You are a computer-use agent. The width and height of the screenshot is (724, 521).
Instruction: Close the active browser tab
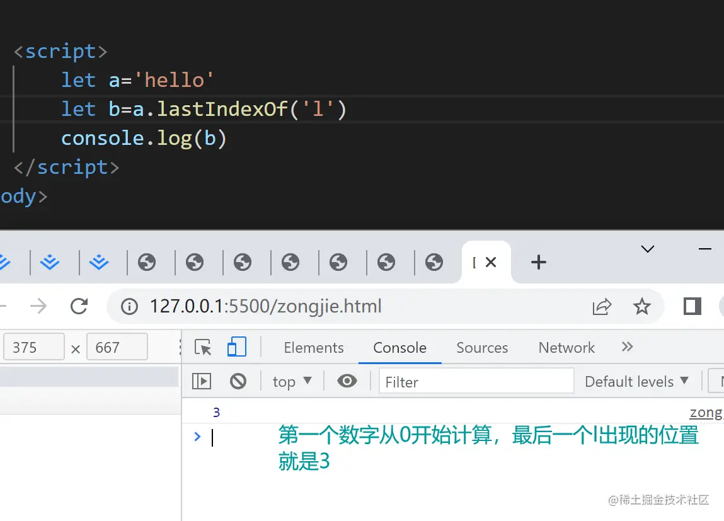(x=491, y=262)
